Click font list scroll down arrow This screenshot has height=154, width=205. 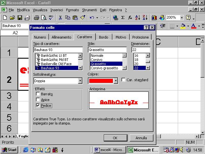tap(80, 68)
